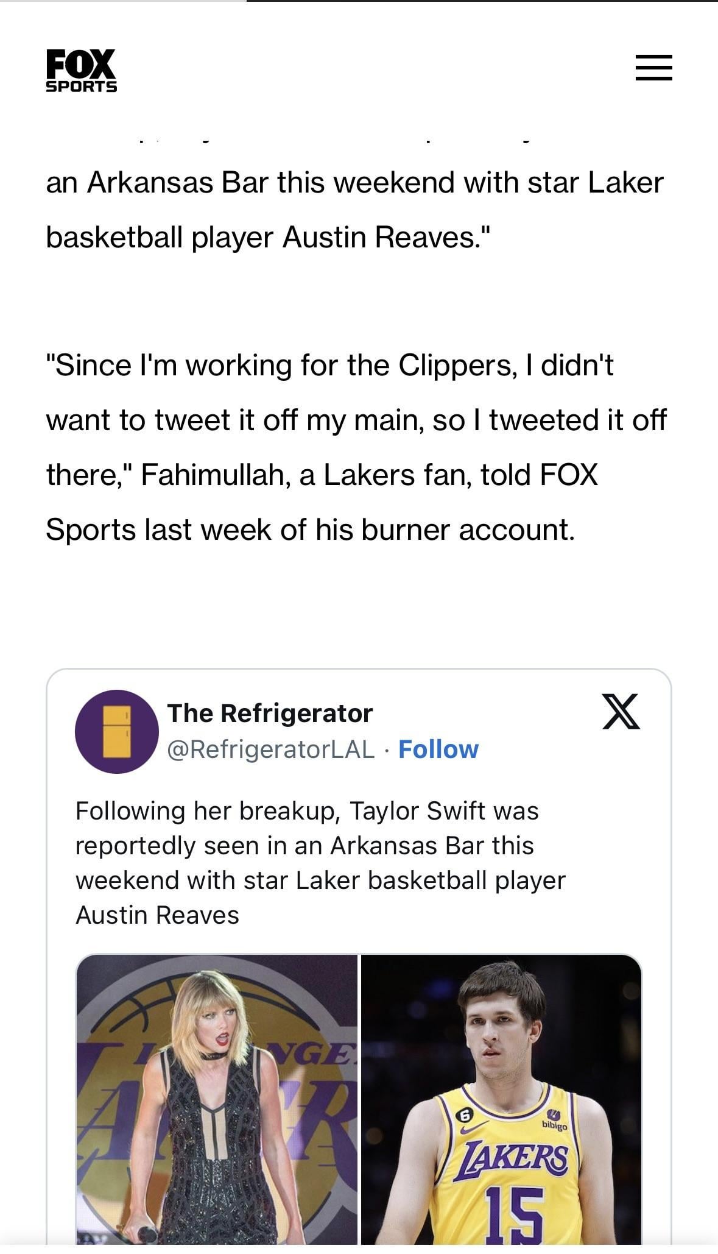
Task: Click the FOX Sports logo
Action: [x=81, y=71]
